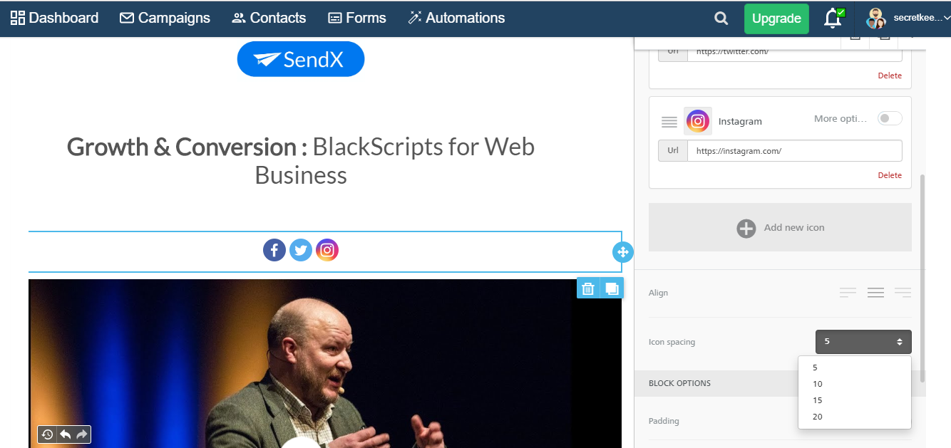
Task: Click the Facebook icon in the email canvas
Action: (274, 250)
